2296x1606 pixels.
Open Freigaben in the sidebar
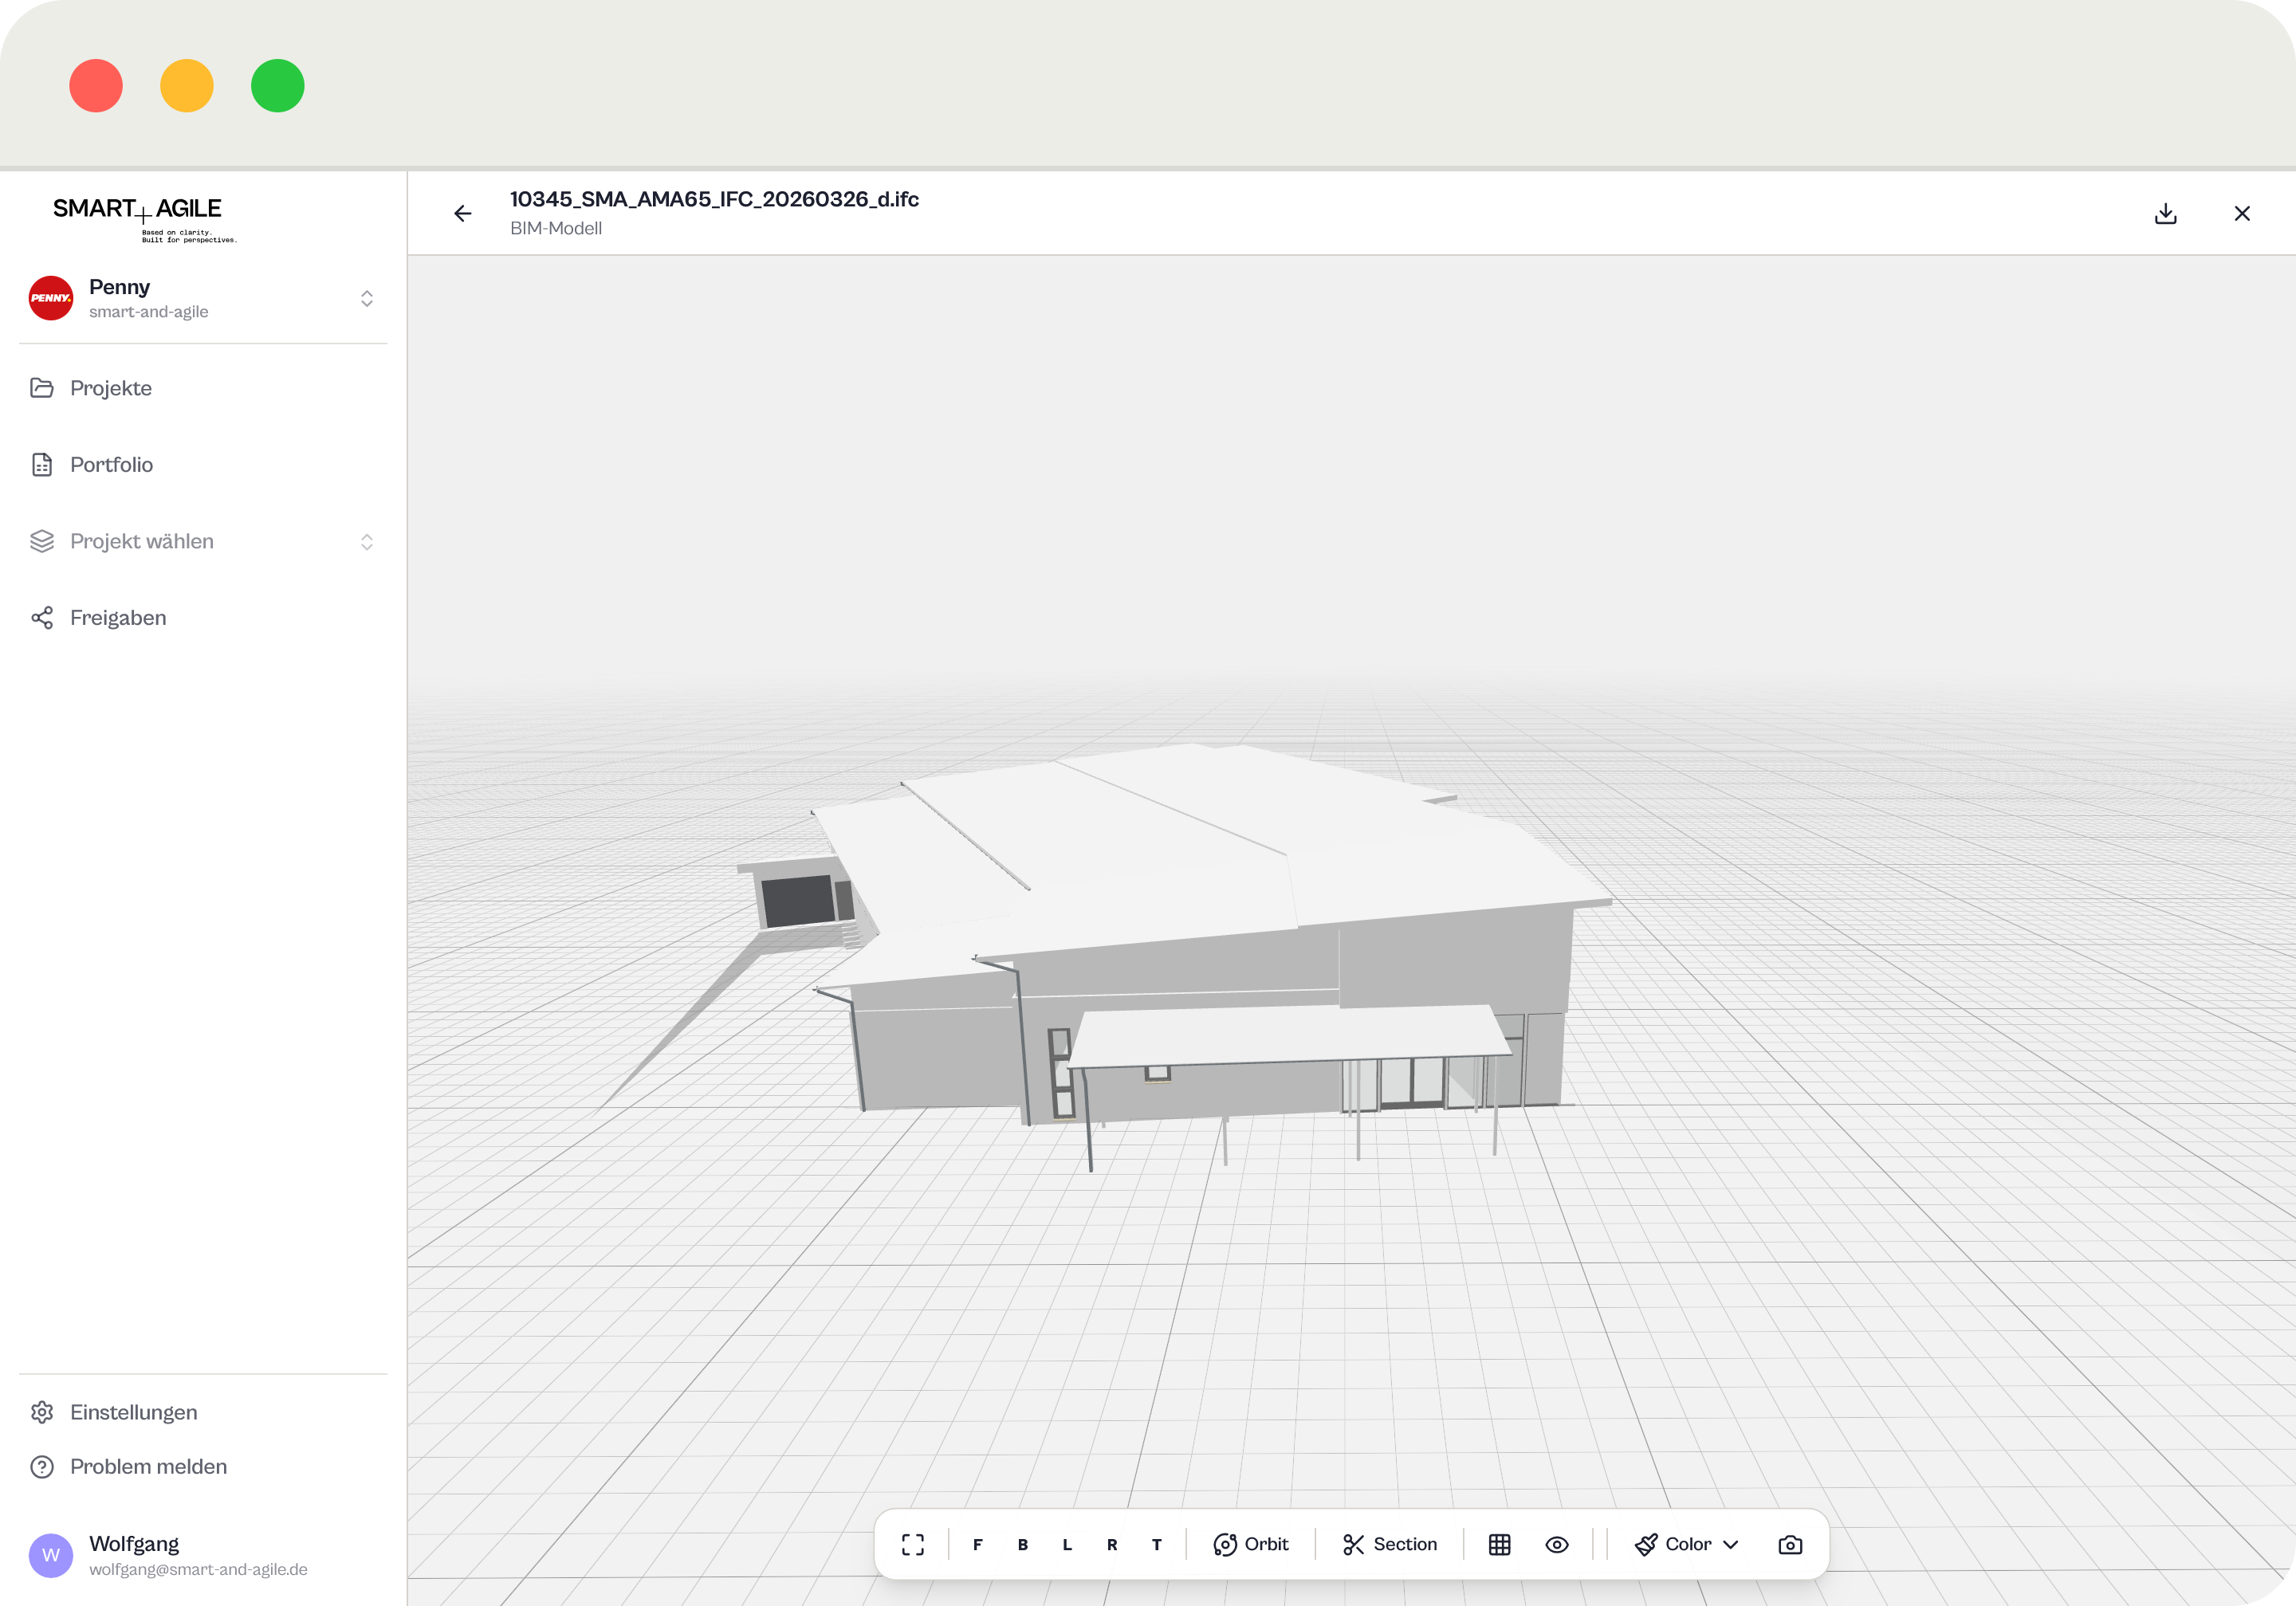tap(203, 618)
